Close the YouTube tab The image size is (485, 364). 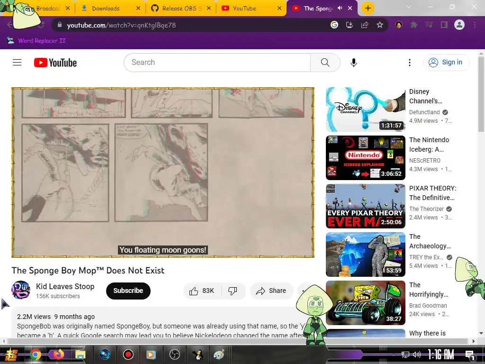coord(279,9)
